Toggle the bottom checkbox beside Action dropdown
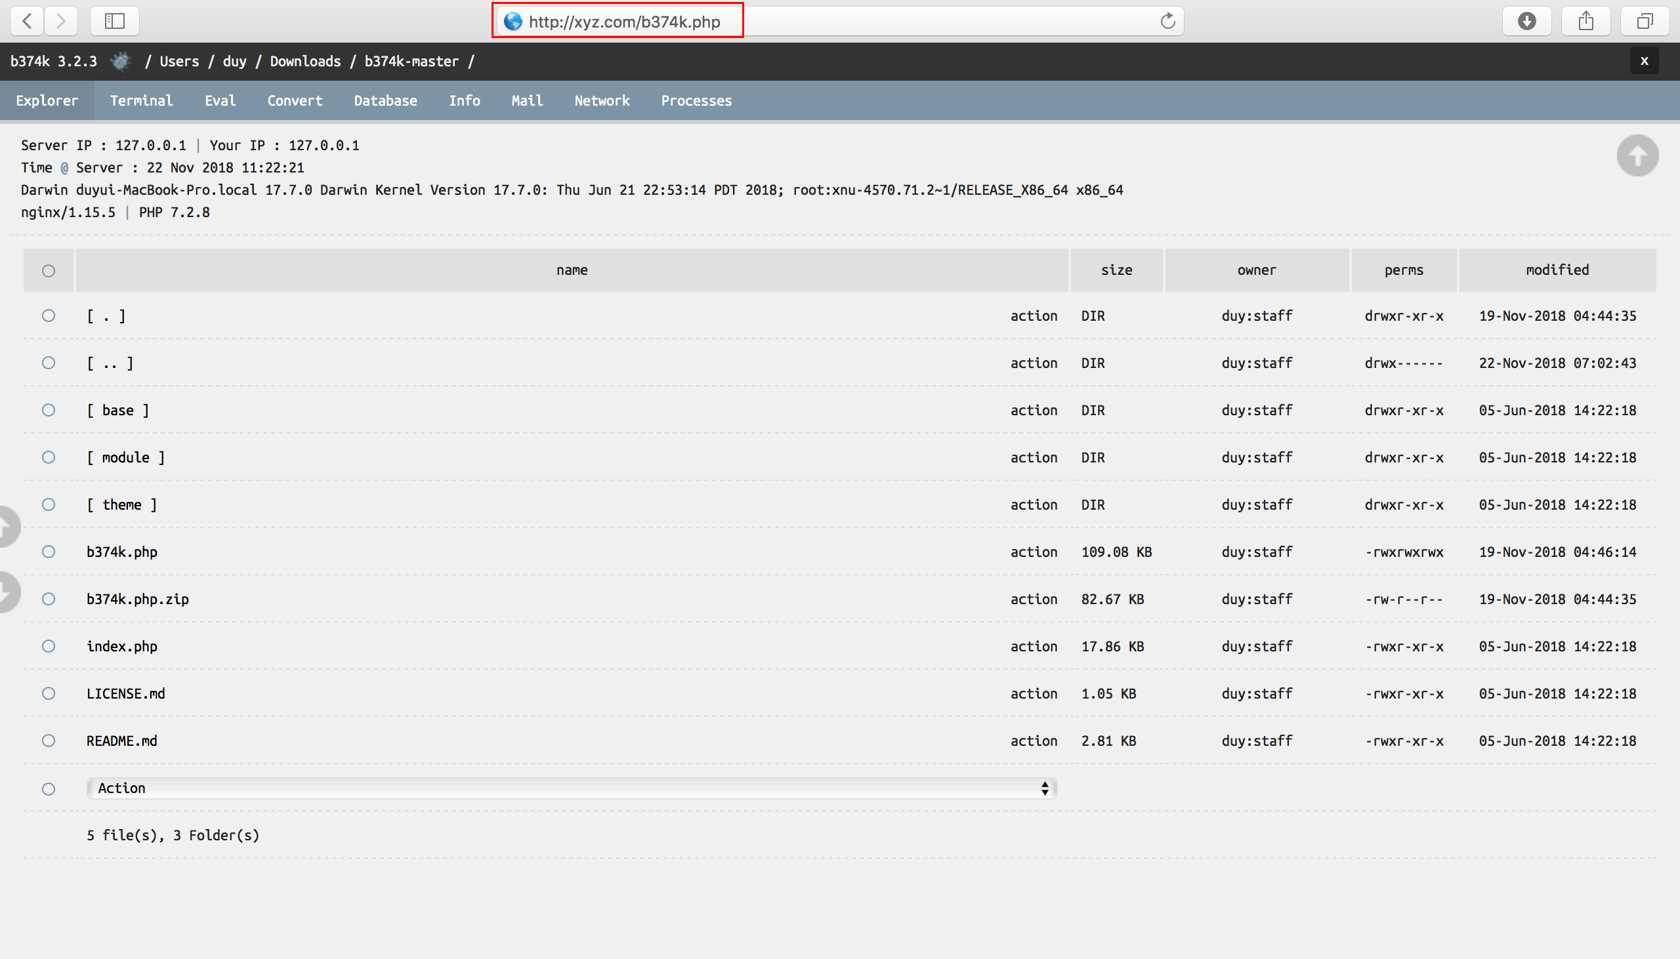Image resolution: width=1680 pixels, height=959 pixels. click(49, 789)
